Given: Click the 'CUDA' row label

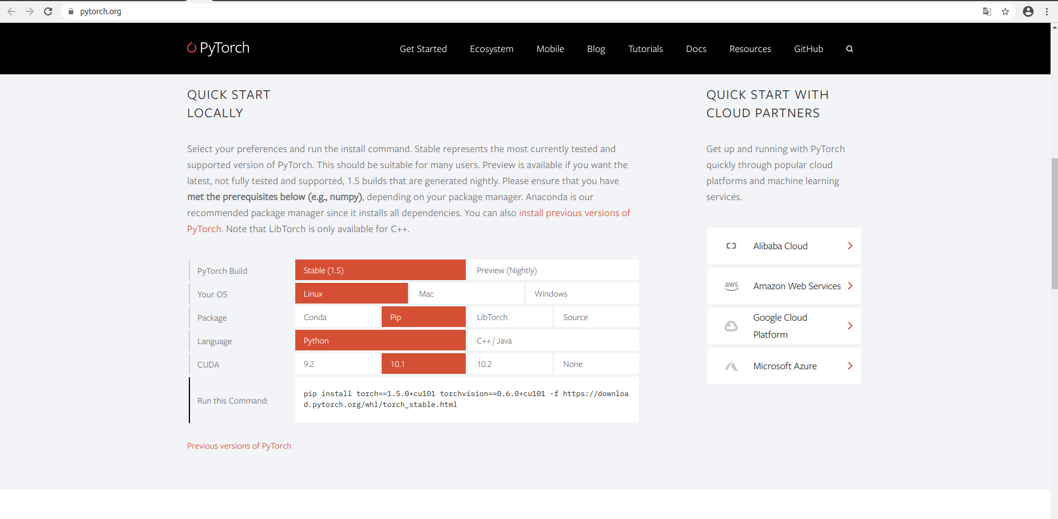Looking at the screenshot, I should coord(208,365).
